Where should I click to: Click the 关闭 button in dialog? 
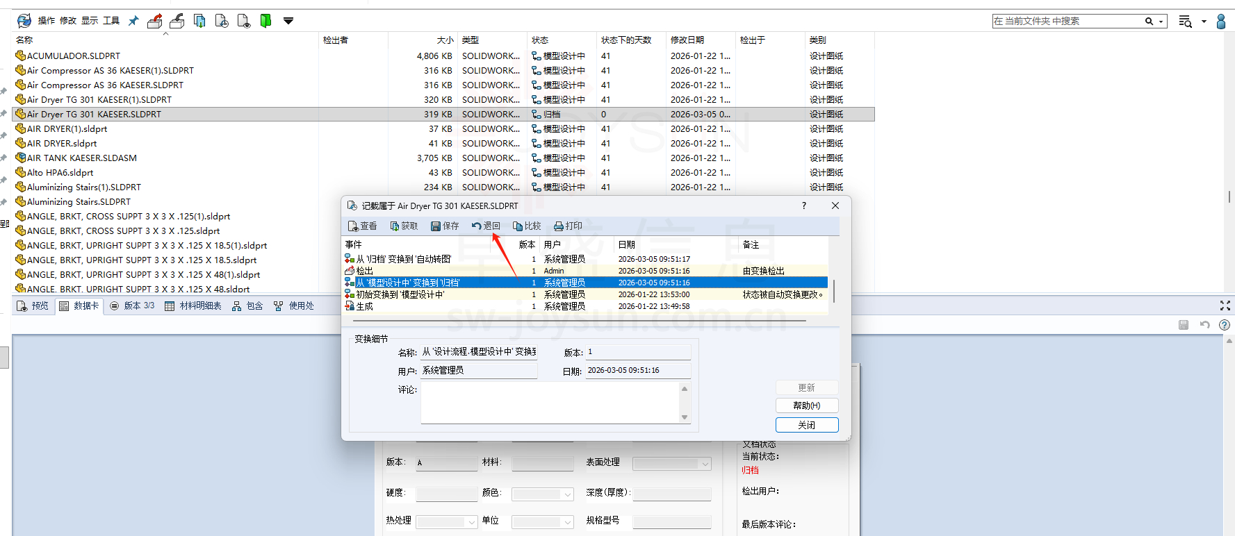click(806, 425)
